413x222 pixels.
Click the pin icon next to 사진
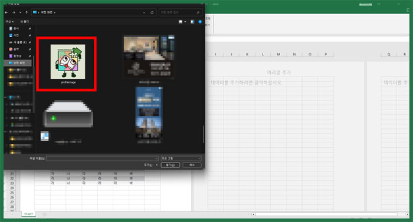(29, 35)
